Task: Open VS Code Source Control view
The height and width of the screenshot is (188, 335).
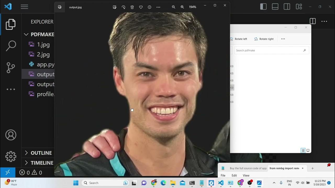Action: coord(11,68)
